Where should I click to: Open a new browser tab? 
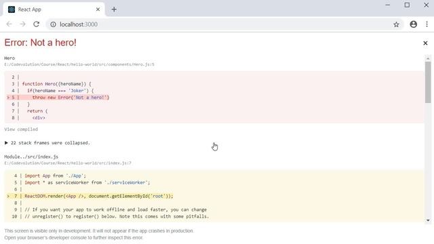pyautogui.click(x=114, y=9)
